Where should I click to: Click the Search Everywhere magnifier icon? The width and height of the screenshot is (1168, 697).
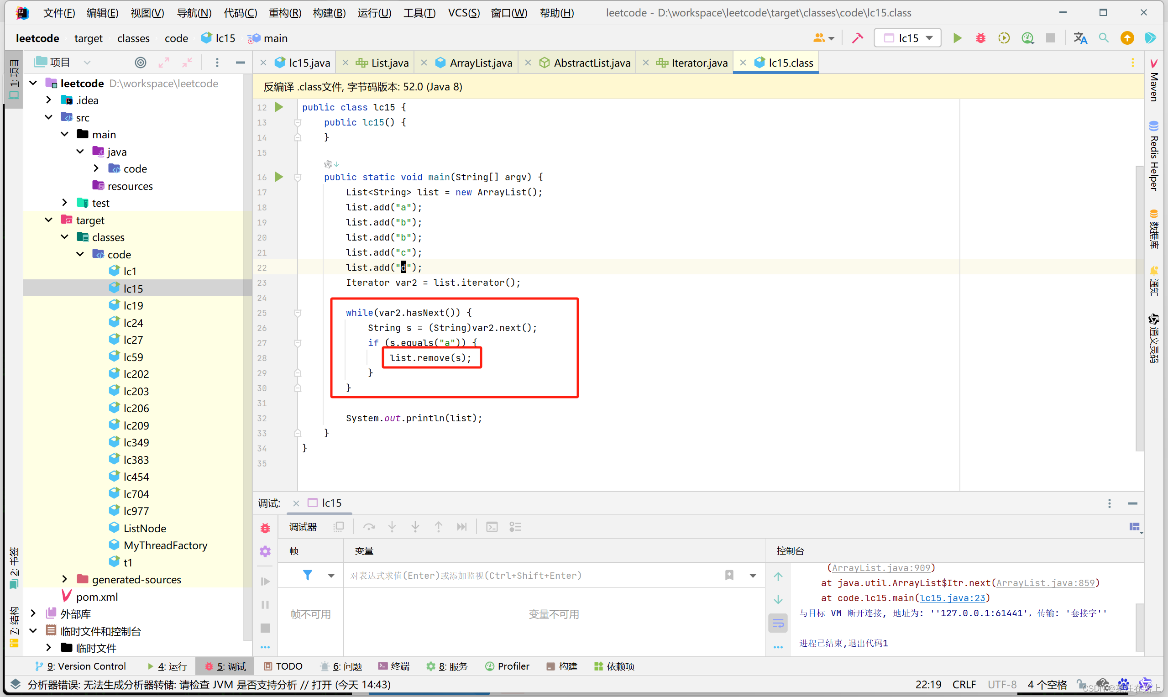[1104, 38]
